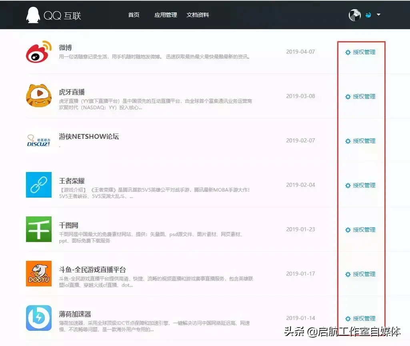Click the 千图网 description text

click(151, 238)
